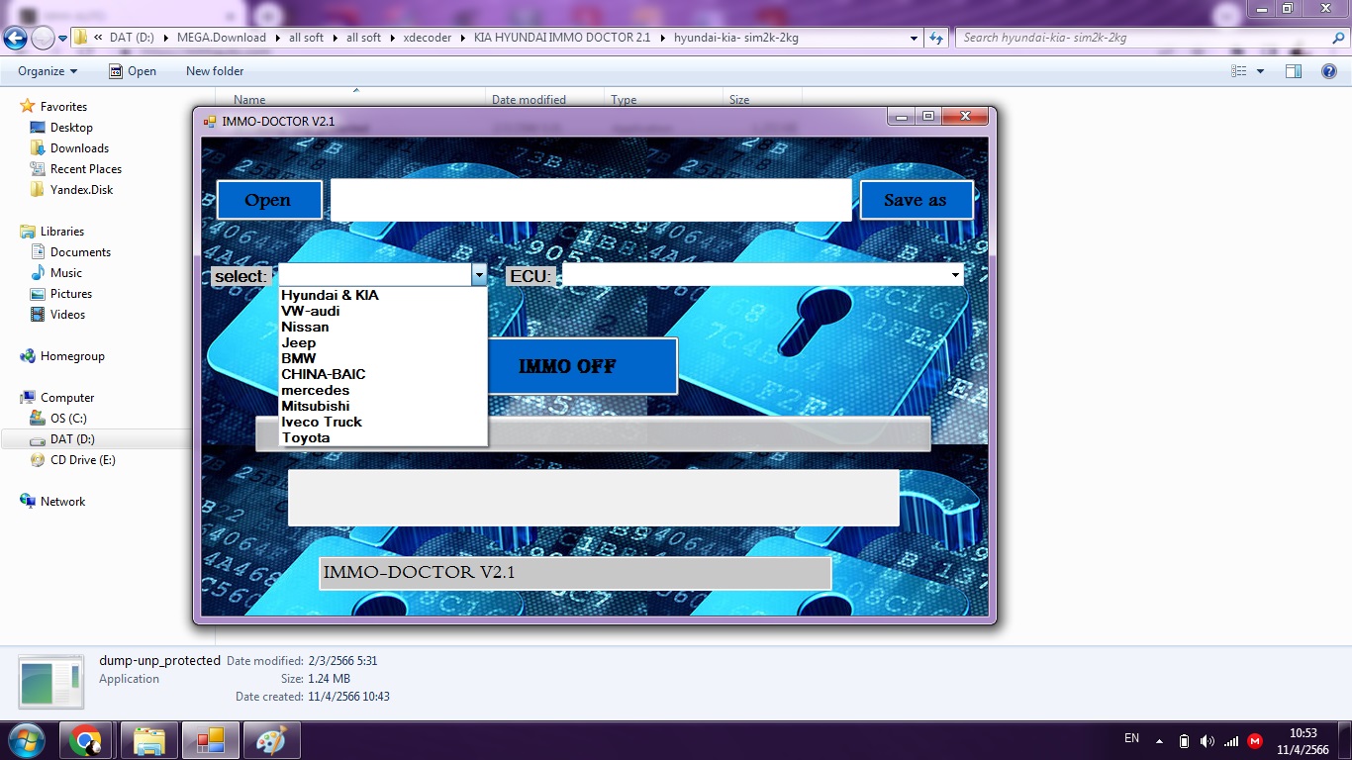Toggle the preview pane icon
The width and height of the screenshot is (1352, 760).
(x=1294, y=71)
